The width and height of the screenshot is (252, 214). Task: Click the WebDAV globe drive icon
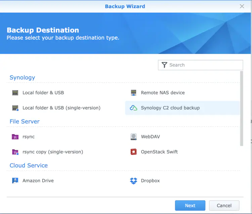pyautogui.click(x=133, y=137)
